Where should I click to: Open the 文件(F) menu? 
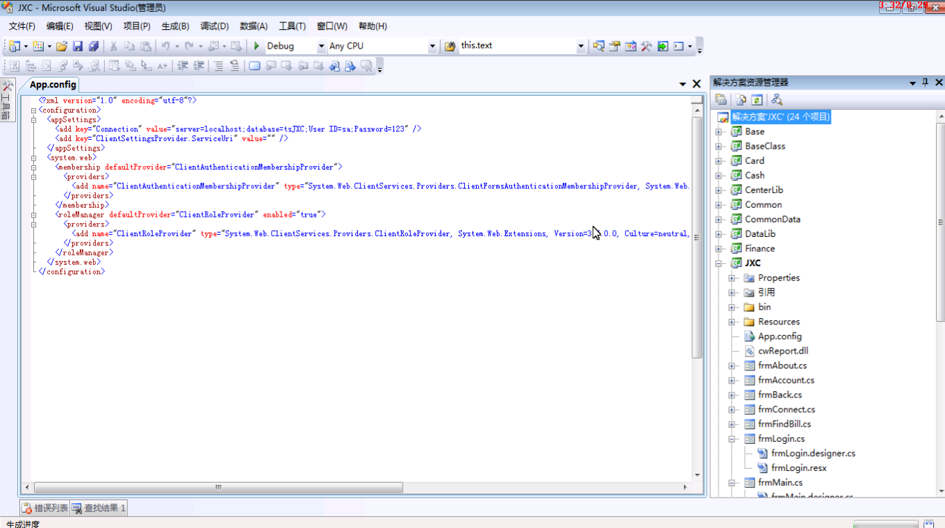[22, 26]
